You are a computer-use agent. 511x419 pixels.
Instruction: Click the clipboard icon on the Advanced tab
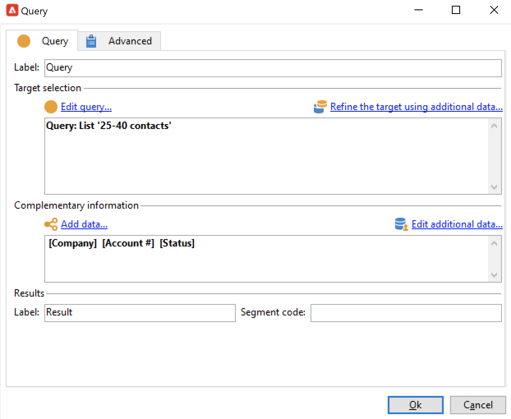coord(91,41)
